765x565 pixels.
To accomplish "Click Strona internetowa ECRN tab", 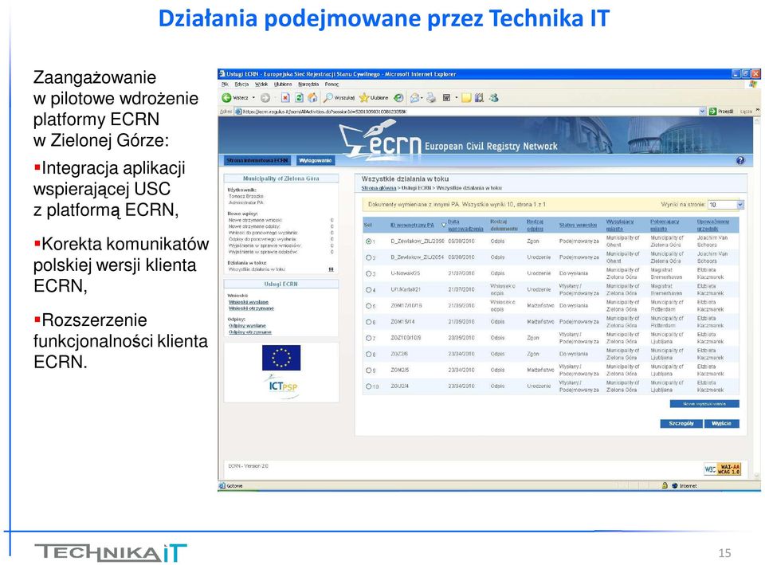I will tap(257, 160).
